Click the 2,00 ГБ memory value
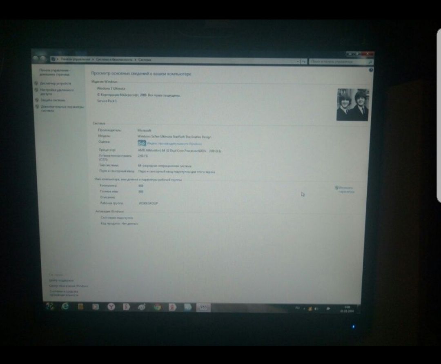 pyautogui.click(x=143, y=156)
